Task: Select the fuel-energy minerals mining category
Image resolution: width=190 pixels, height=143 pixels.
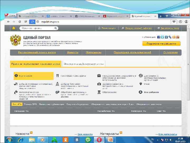Action: tap(75, 86)
